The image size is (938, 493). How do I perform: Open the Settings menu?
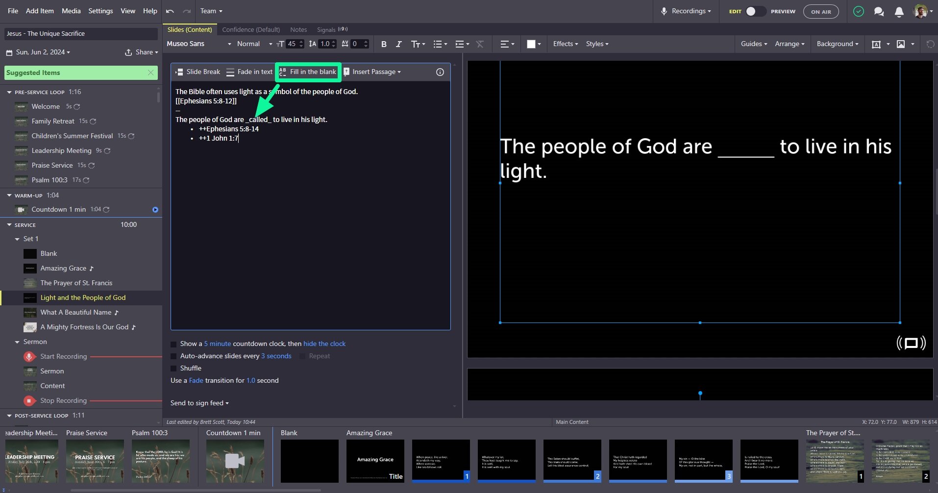(x=100, y=11)
